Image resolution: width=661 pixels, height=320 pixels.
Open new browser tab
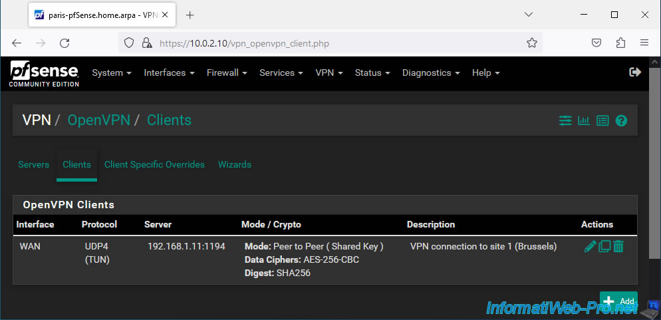(x=190, y=15)
